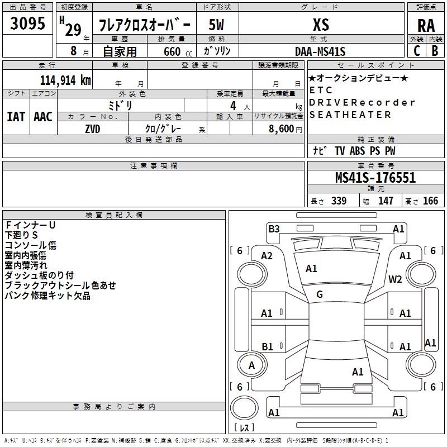This screenshot has height=447, width=447.
Task: Select the W2 repair mark on diagram
Action: (396, 279)
